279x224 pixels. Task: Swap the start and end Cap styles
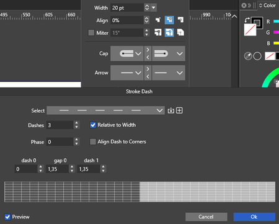point(148,53)
